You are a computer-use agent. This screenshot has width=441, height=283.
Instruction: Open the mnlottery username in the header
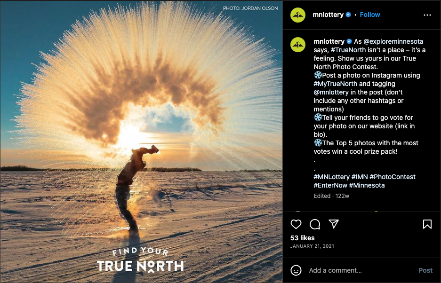328,15
